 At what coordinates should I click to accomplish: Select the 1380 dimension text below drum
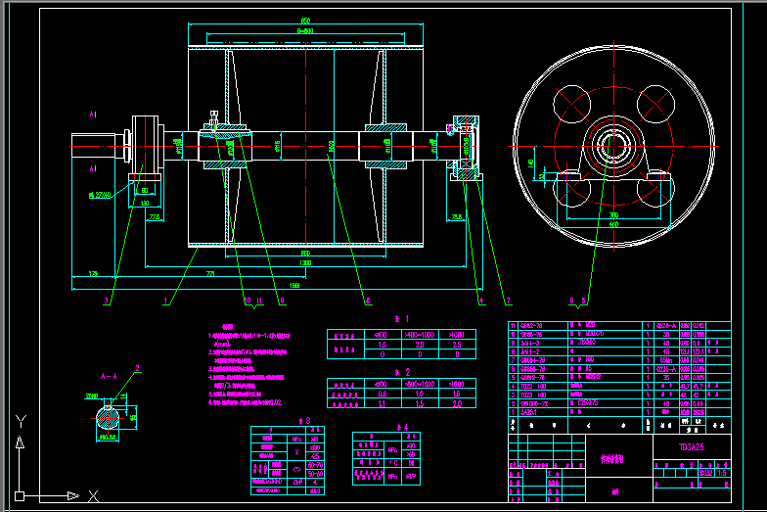(x=306, y=263)
